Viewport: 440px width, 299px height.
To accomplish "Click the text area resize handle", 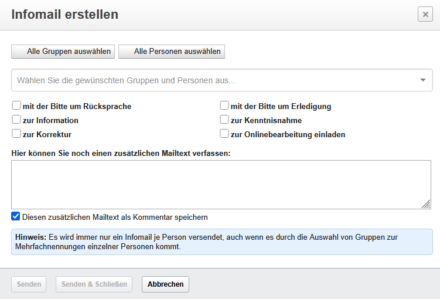I will 426,204.
